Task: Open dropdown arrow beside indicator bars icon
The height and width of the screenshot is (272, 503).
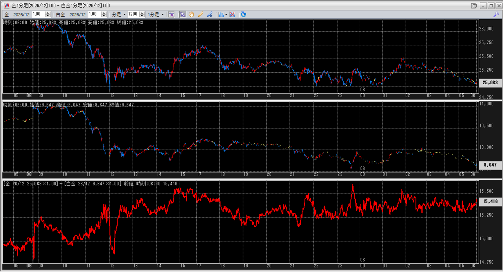Action: [226, 14]
